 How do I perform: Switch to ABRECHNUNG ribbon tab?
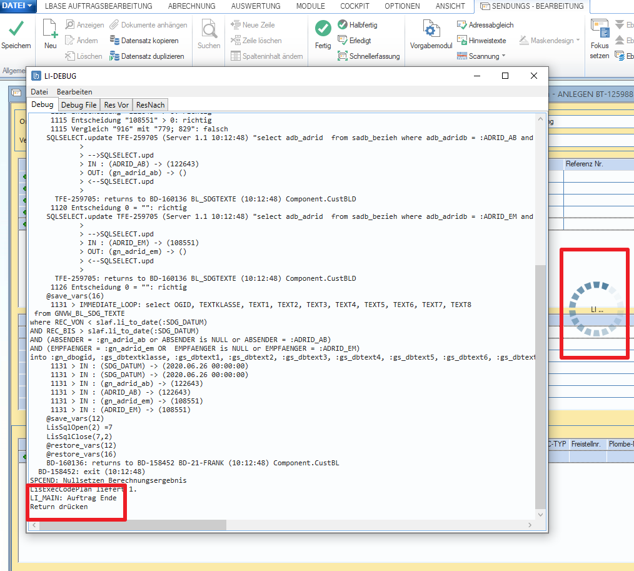[x=192, y=6]
